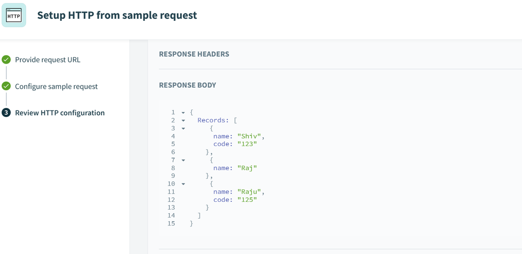The width and height of the screenshot is (522, 254).
Task: Click green checkmark beside Configure sample request
Action: pos(6,86)
